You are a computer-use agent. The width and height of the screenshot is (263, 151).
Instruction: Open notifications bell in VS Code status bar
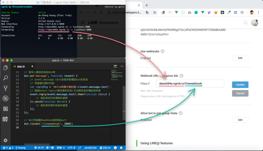[x=121, y=147]
